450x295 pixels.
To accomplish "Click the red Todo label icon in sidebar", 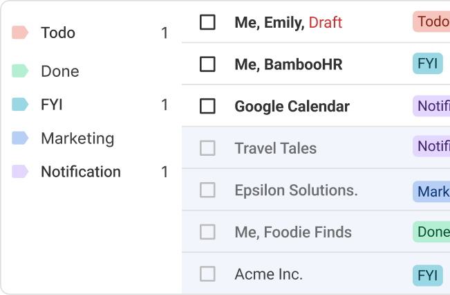I will tap(20, 33).
